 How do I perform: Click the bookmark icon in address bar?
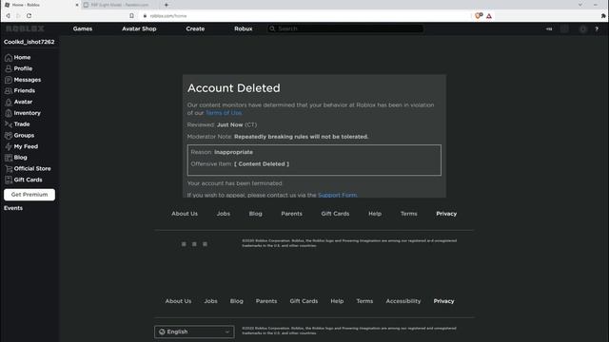(131, 16)
